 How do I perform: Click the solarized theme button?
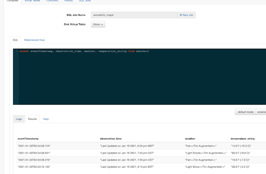[x=261, y=112]
